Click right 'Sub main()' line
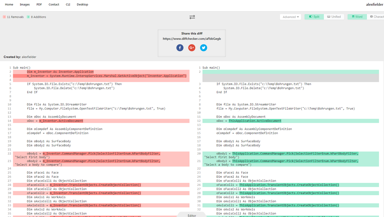This screenshot has height=217, width=384. pos(211,68)
